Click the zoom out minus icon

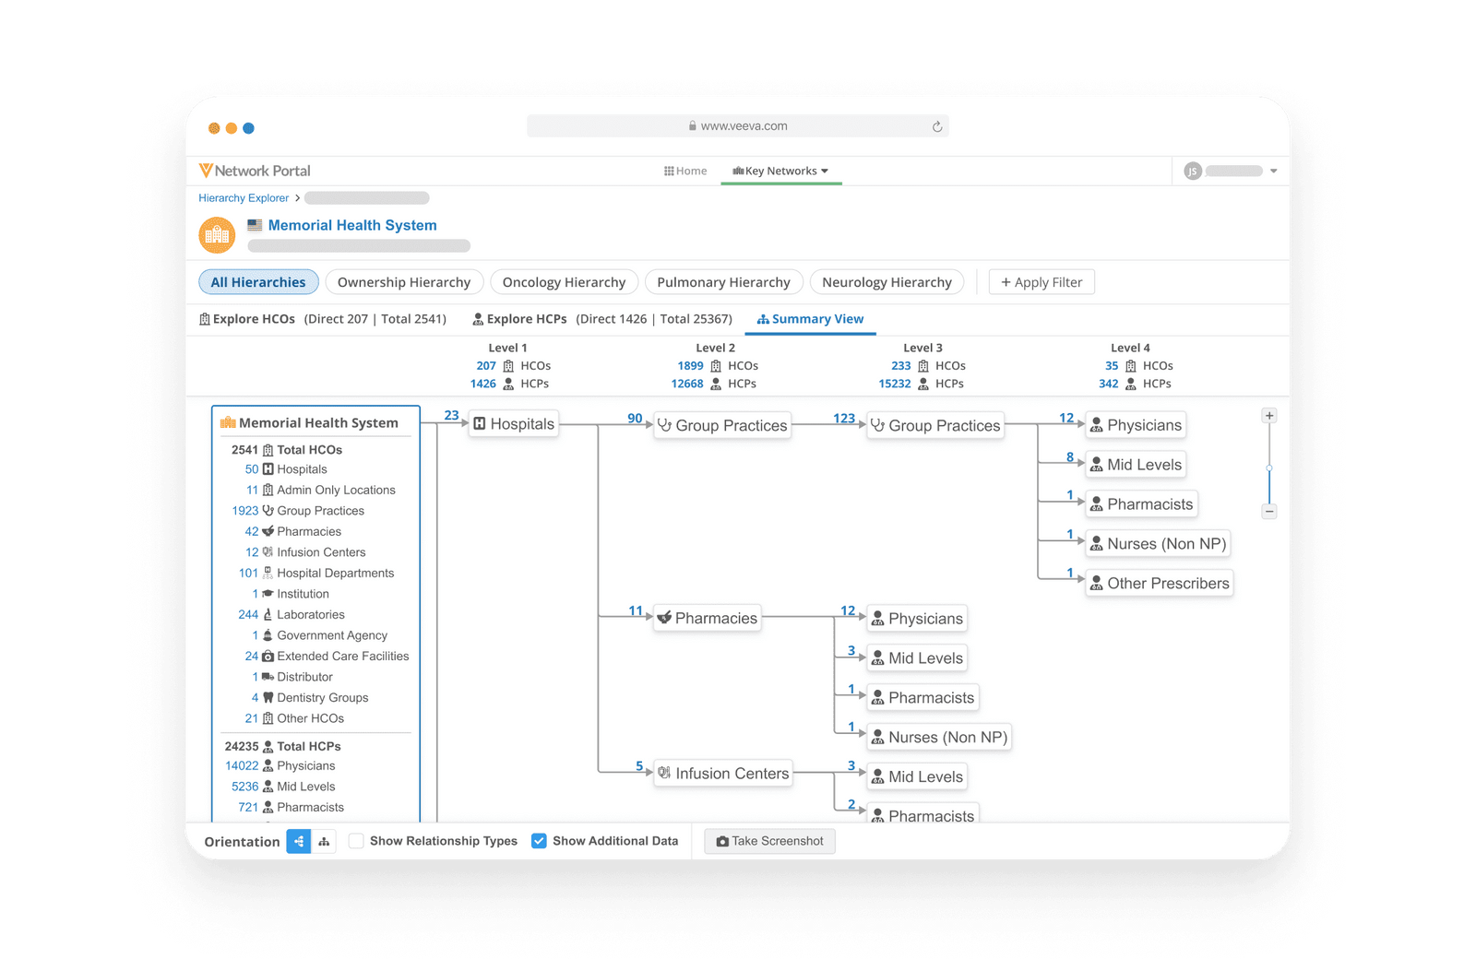click(x=1269, y=511)
